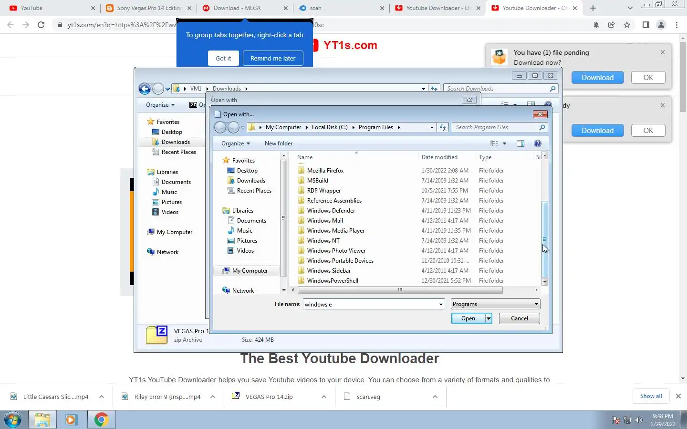Select the Windows NT folder
The image size is (687, 429).
(x=323, y=241)
